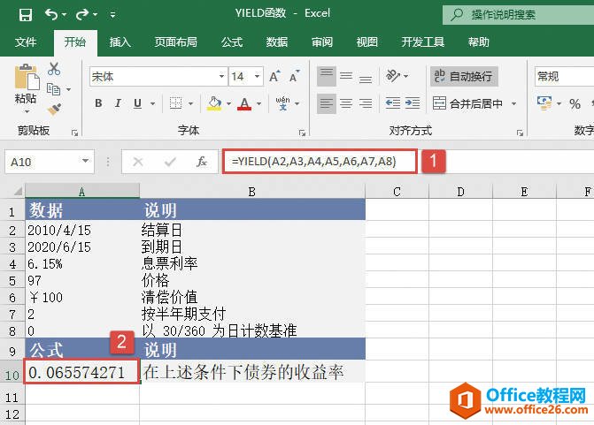This screenshot has height=425, width=594.
Task: Toggle Top Align
Action: [326, 76]
